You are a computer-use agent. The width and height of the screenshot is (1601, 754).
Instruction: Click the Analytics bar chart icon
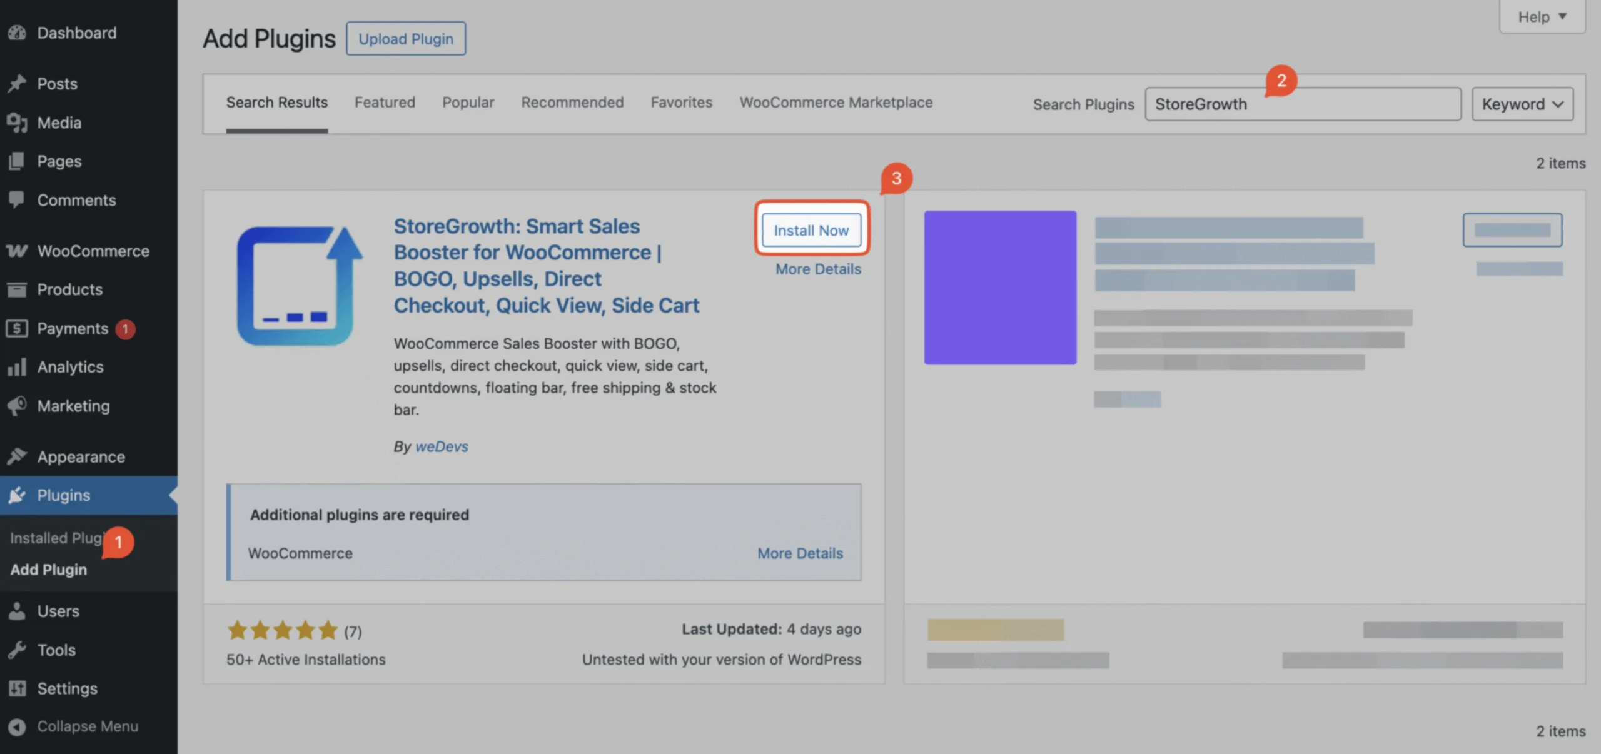(x=17, y=367)
